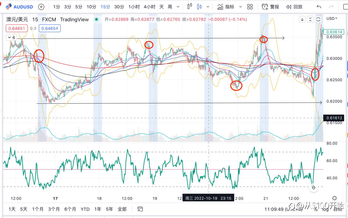Redo the chart action
The image size is (348, 218).
[331, 7]
